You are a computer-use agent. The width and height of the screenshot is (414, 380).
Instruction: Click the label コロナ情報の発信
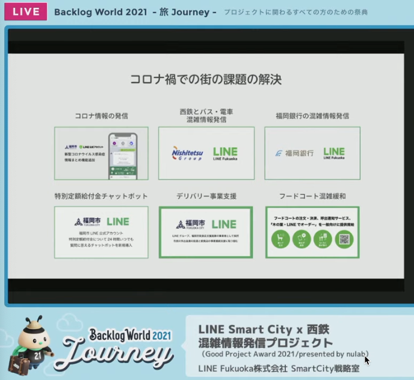tap(101, 116)
